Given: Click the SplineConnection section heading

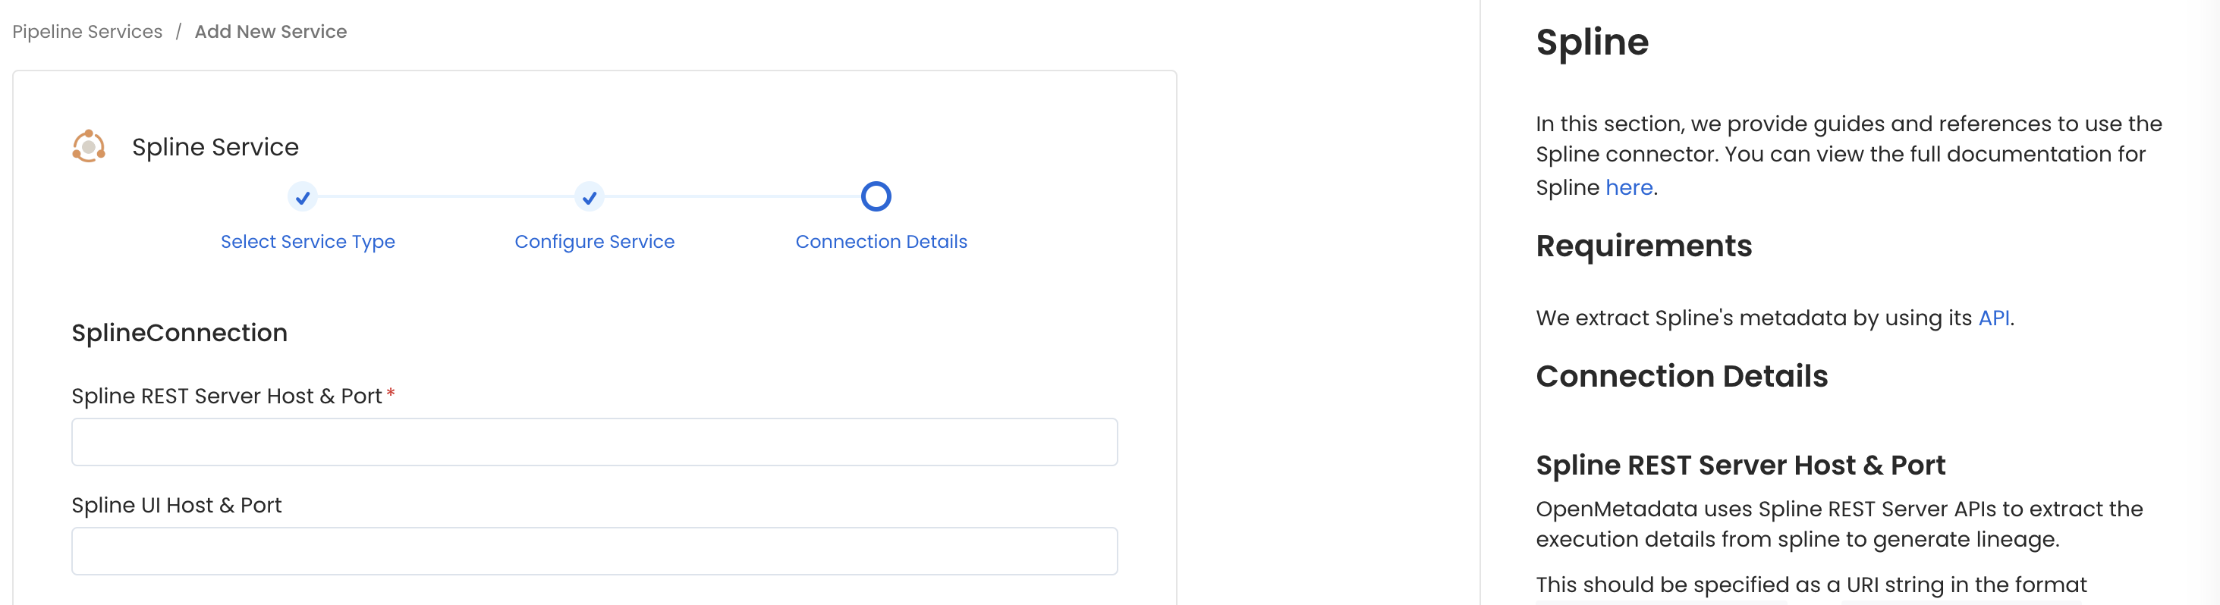Looking at the screenshot, I should tap(178, 332).
